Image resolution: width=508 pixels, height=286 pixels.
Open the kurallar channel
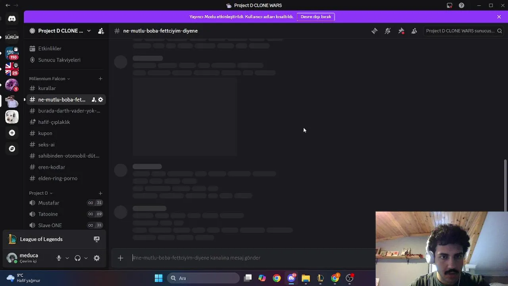[66, 88]
